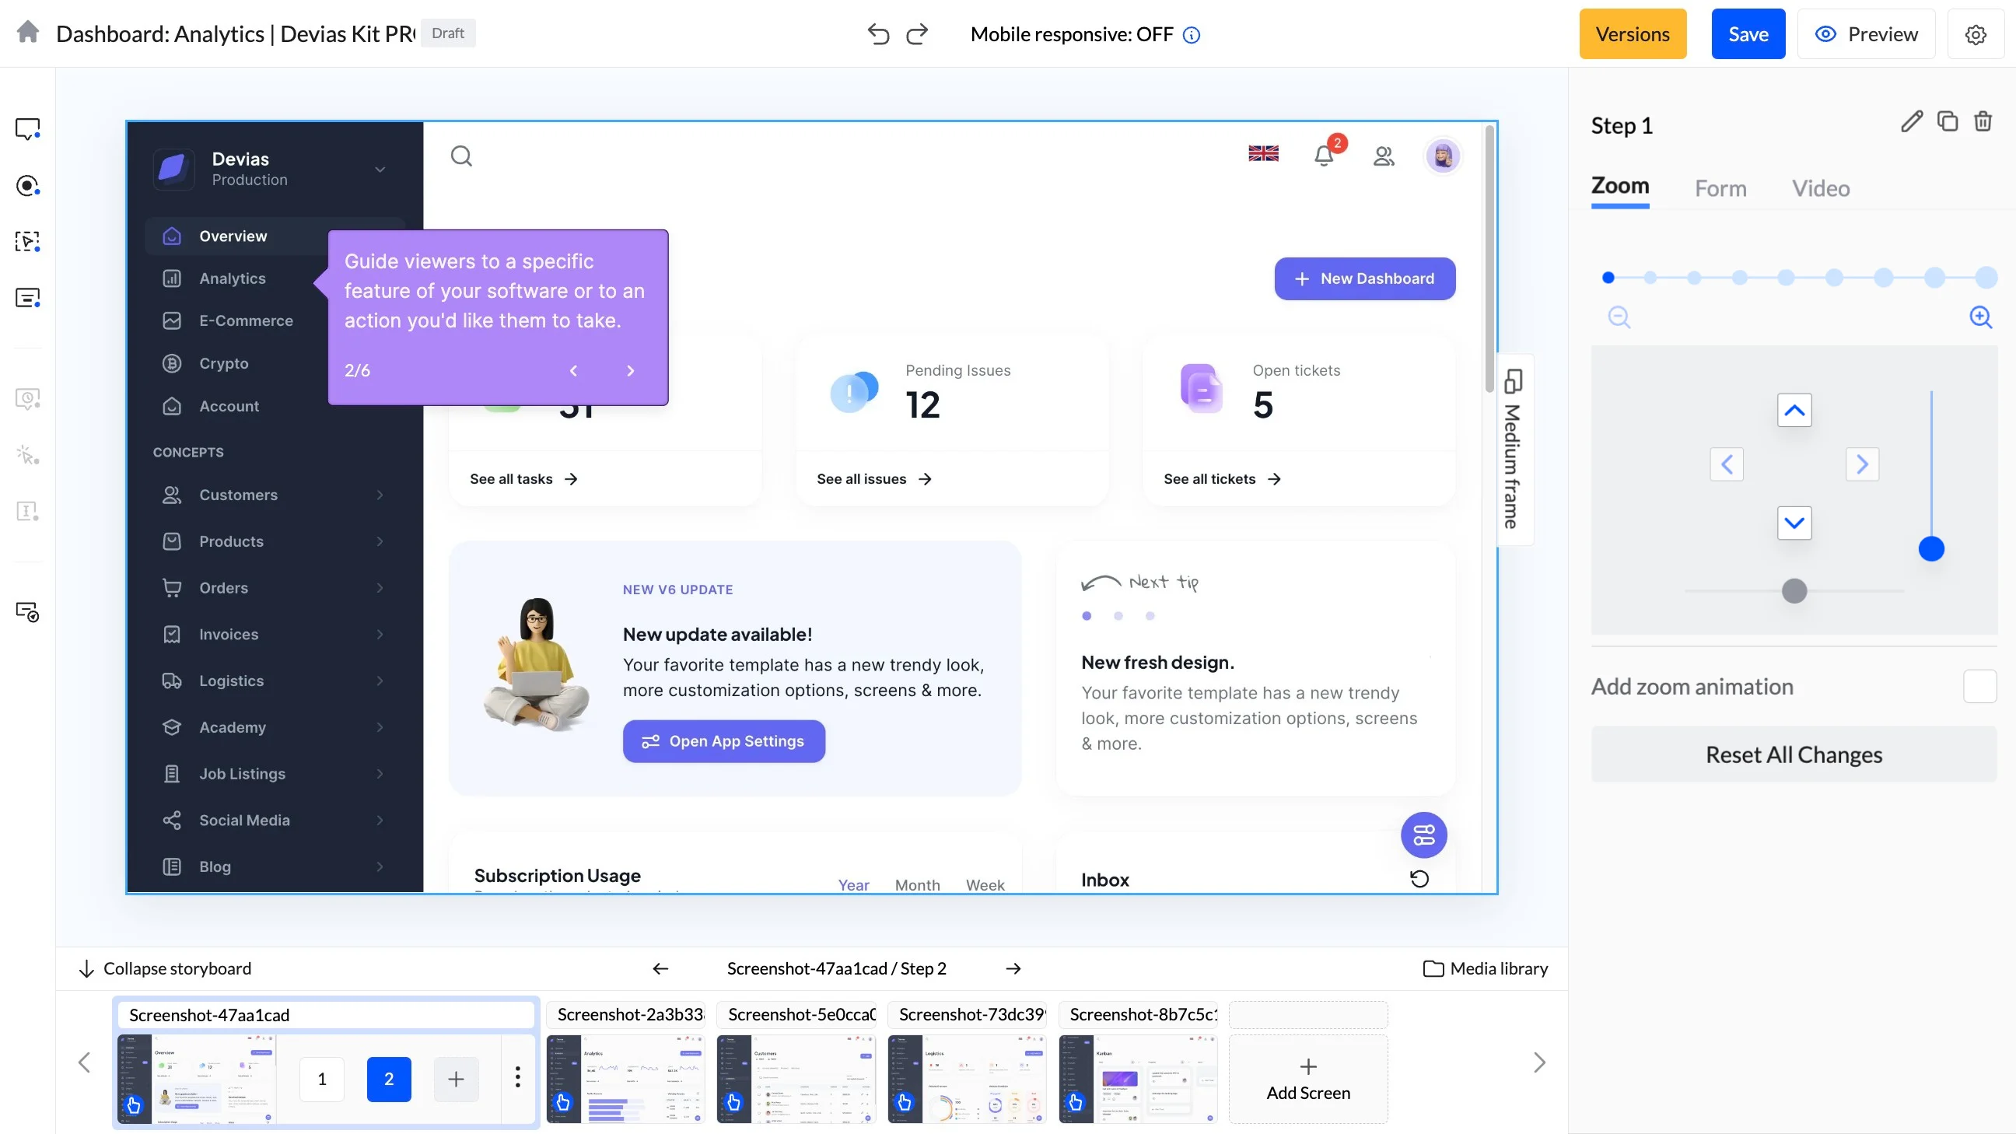Open Versions
This screenshot has width=2016, height=1134.
(1633, 33)
